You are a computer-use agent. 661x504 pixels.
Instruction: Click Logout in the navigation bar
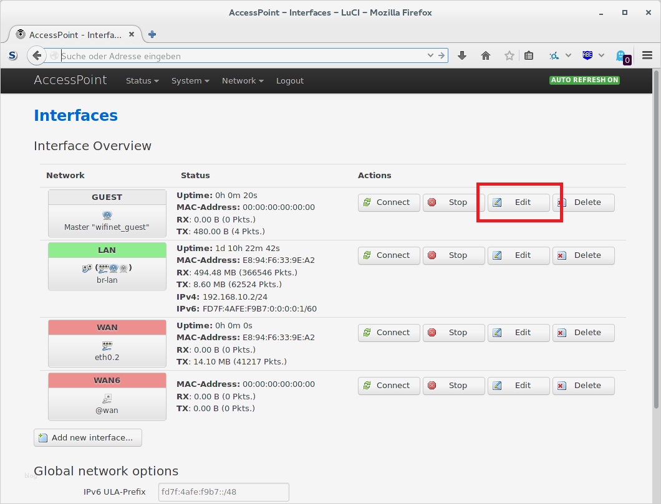point(289,80)
